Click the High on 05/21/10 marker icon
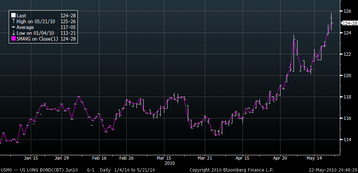The height and width of the screenshot is (173, 358). [x=13, y=21]
